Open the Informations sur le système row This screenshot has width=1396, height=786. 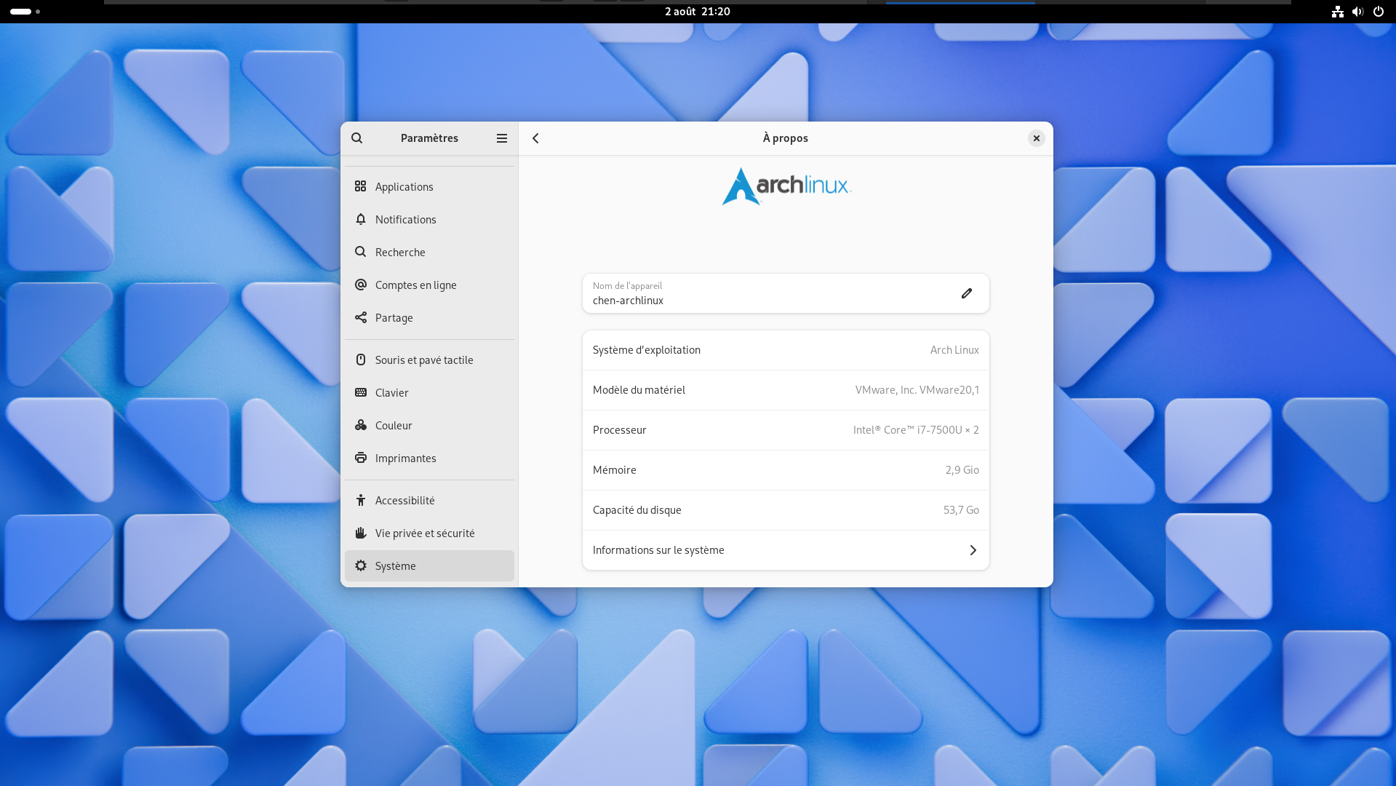786,550
